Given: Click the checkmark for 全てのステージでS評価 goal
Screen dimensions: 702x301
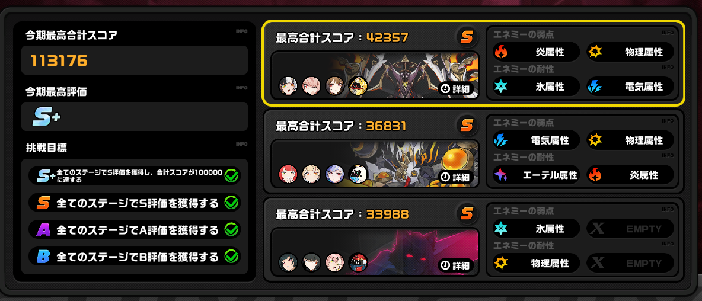Looking at the screenshot, I should tap(231, 203).
